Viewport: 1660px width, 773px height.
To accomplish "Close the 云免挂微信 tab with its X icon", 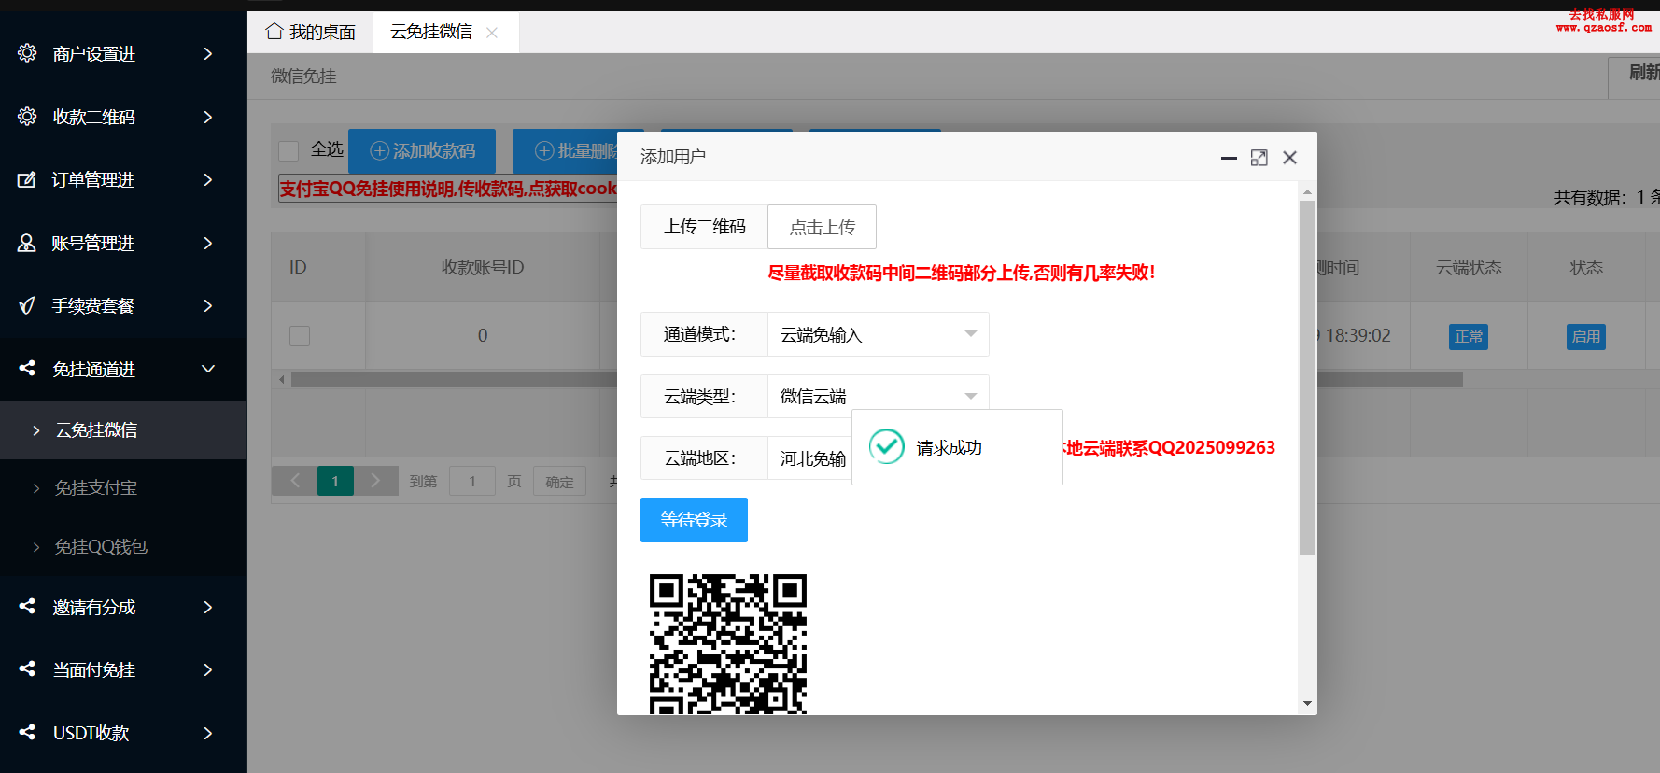I will (x=492, y=33).
